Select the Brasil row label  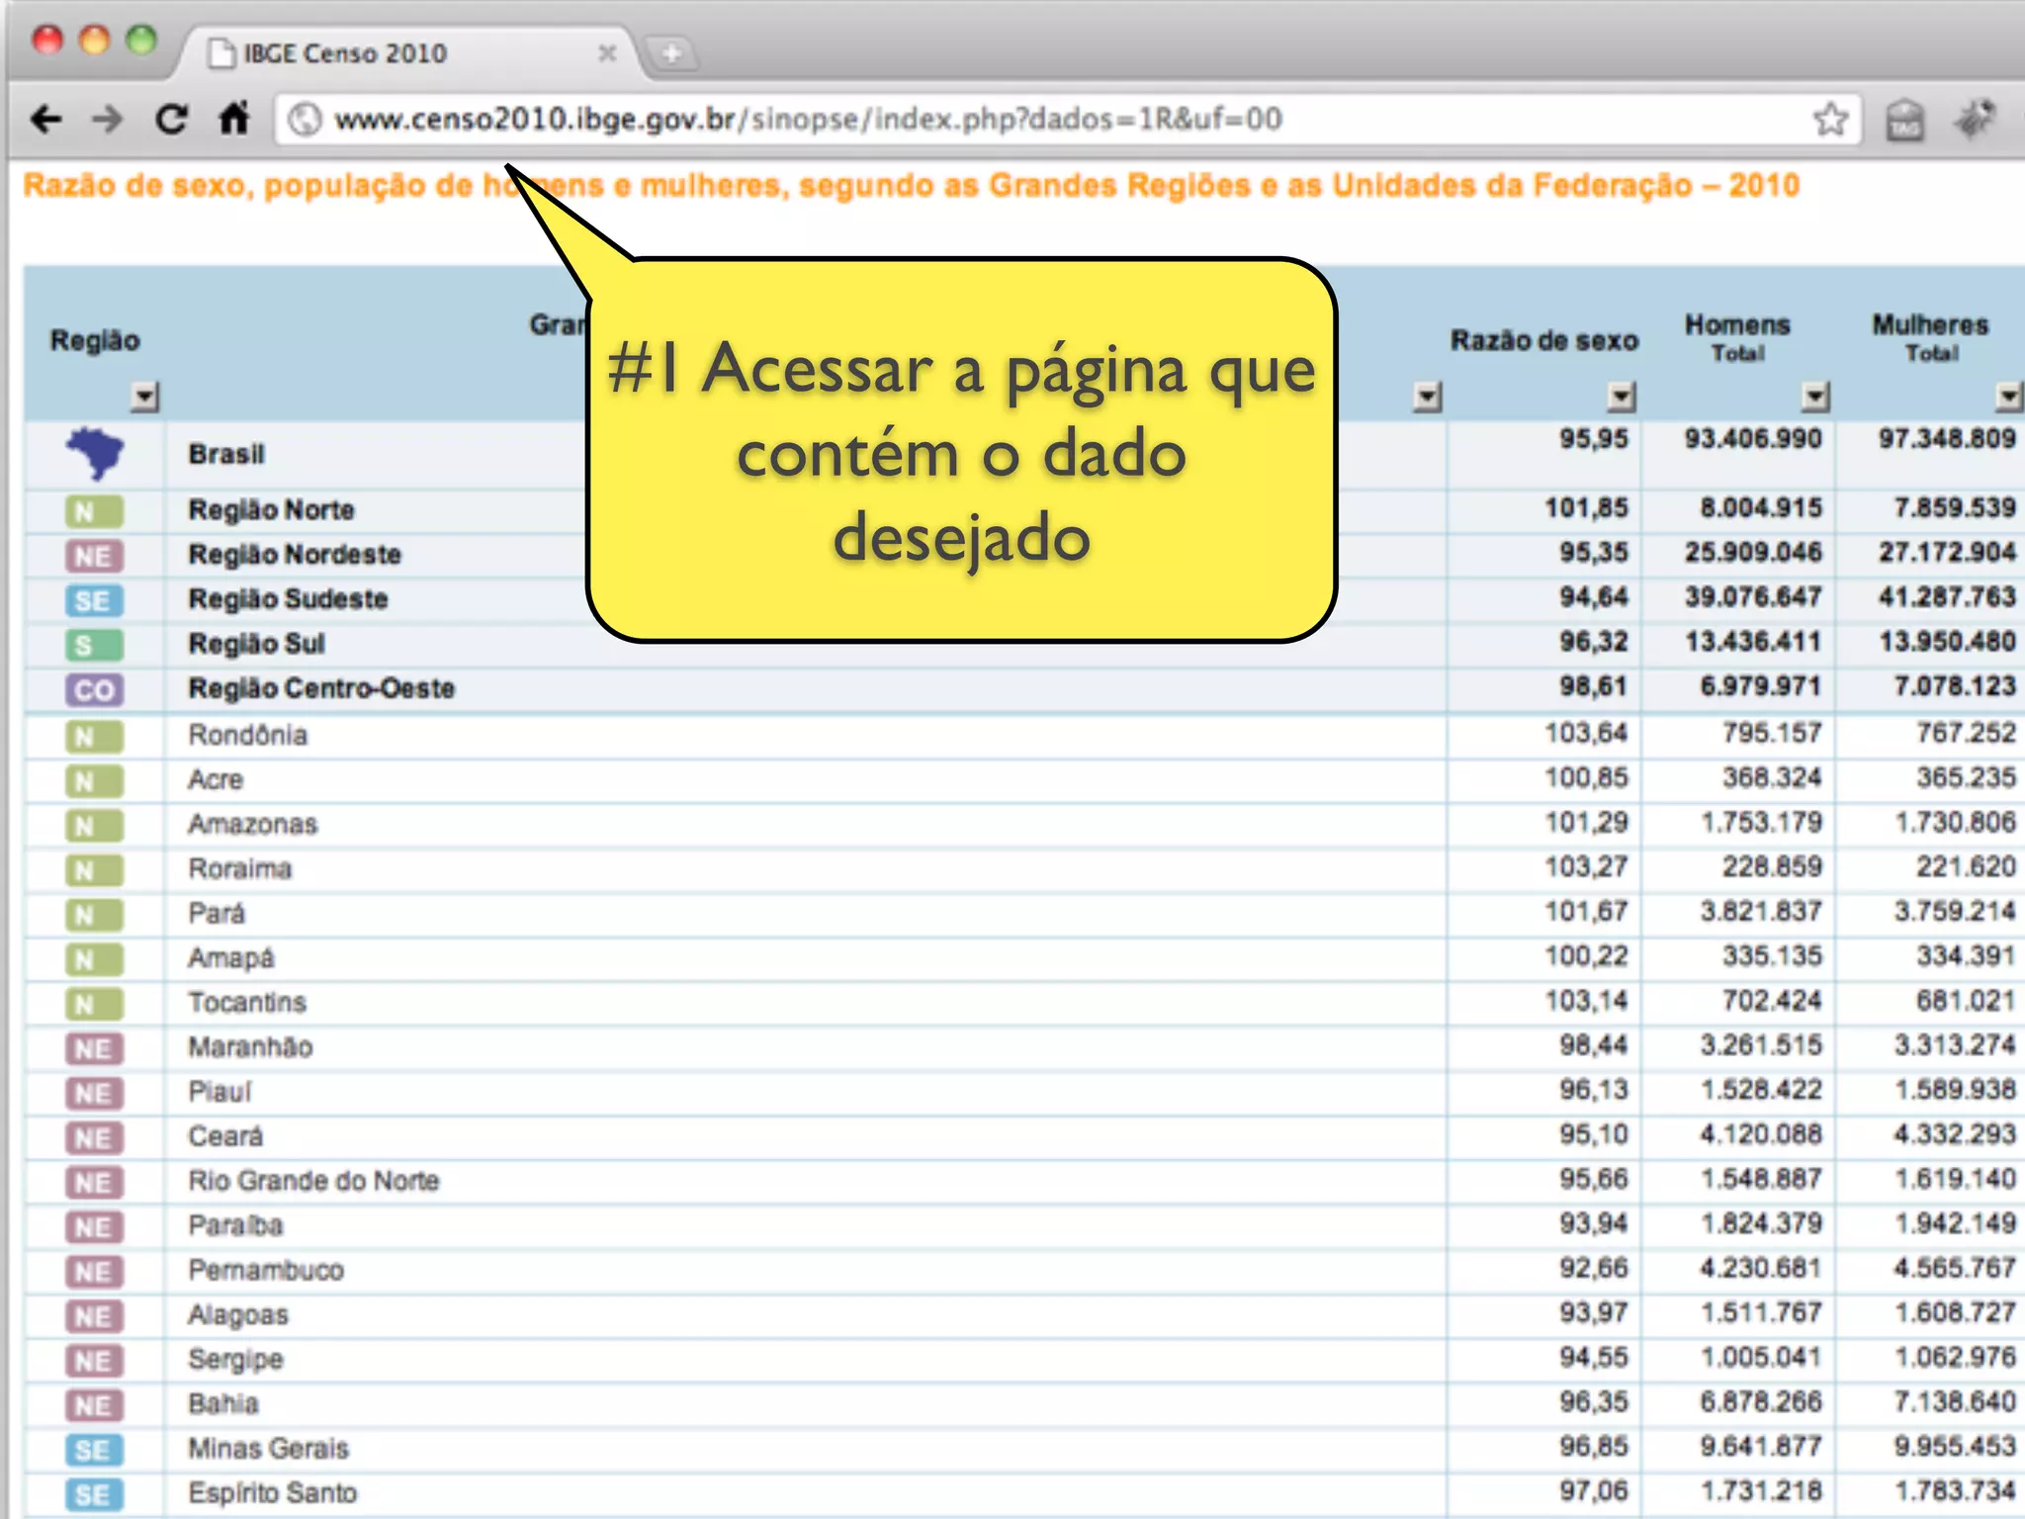click(226, 454)
